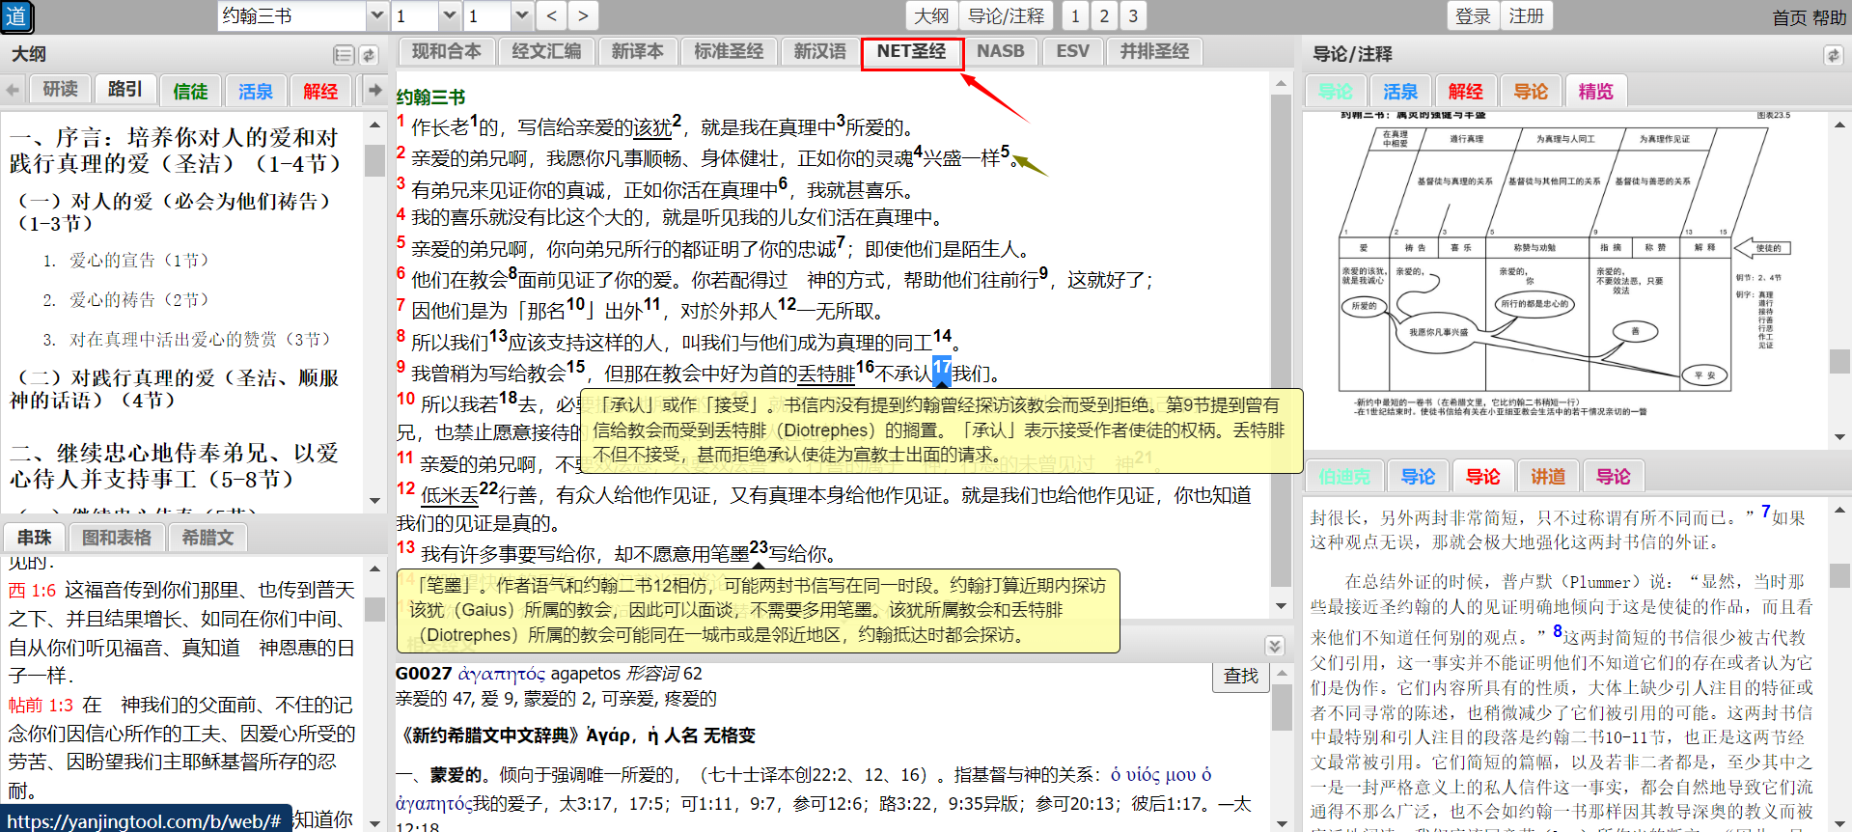This screenshot has width=1852, height=832.
Task: Go to previous chapter with < arrow
Action: (551, 15)
